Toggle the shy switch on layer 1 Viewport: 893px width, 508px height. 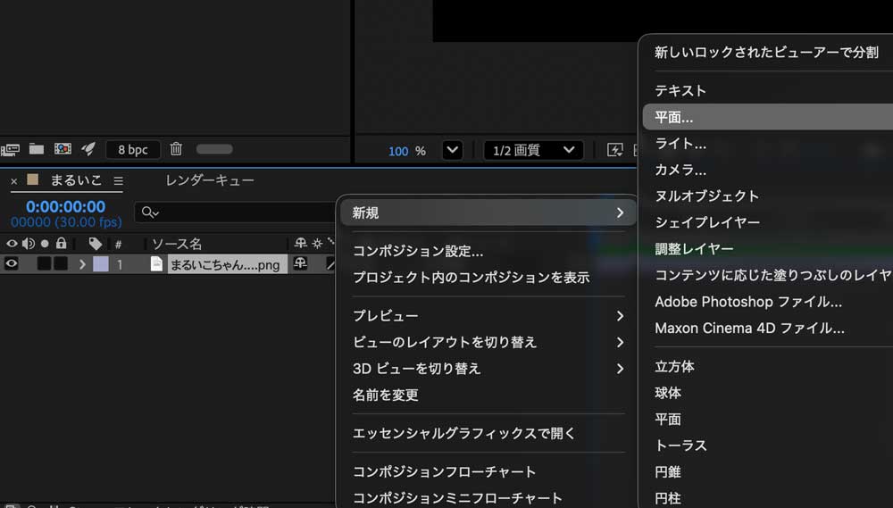pos(300,263)
